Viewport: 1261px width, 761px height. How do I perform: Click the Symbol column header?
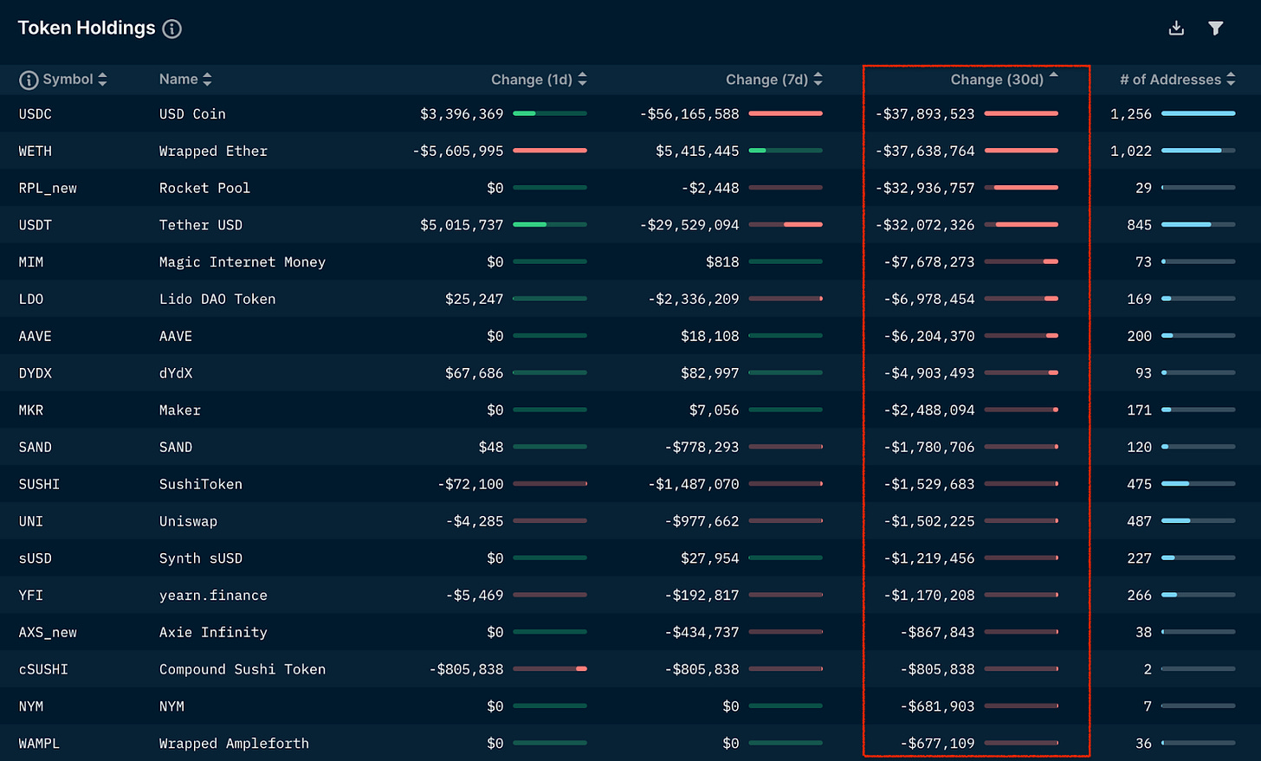click(68, 80)
